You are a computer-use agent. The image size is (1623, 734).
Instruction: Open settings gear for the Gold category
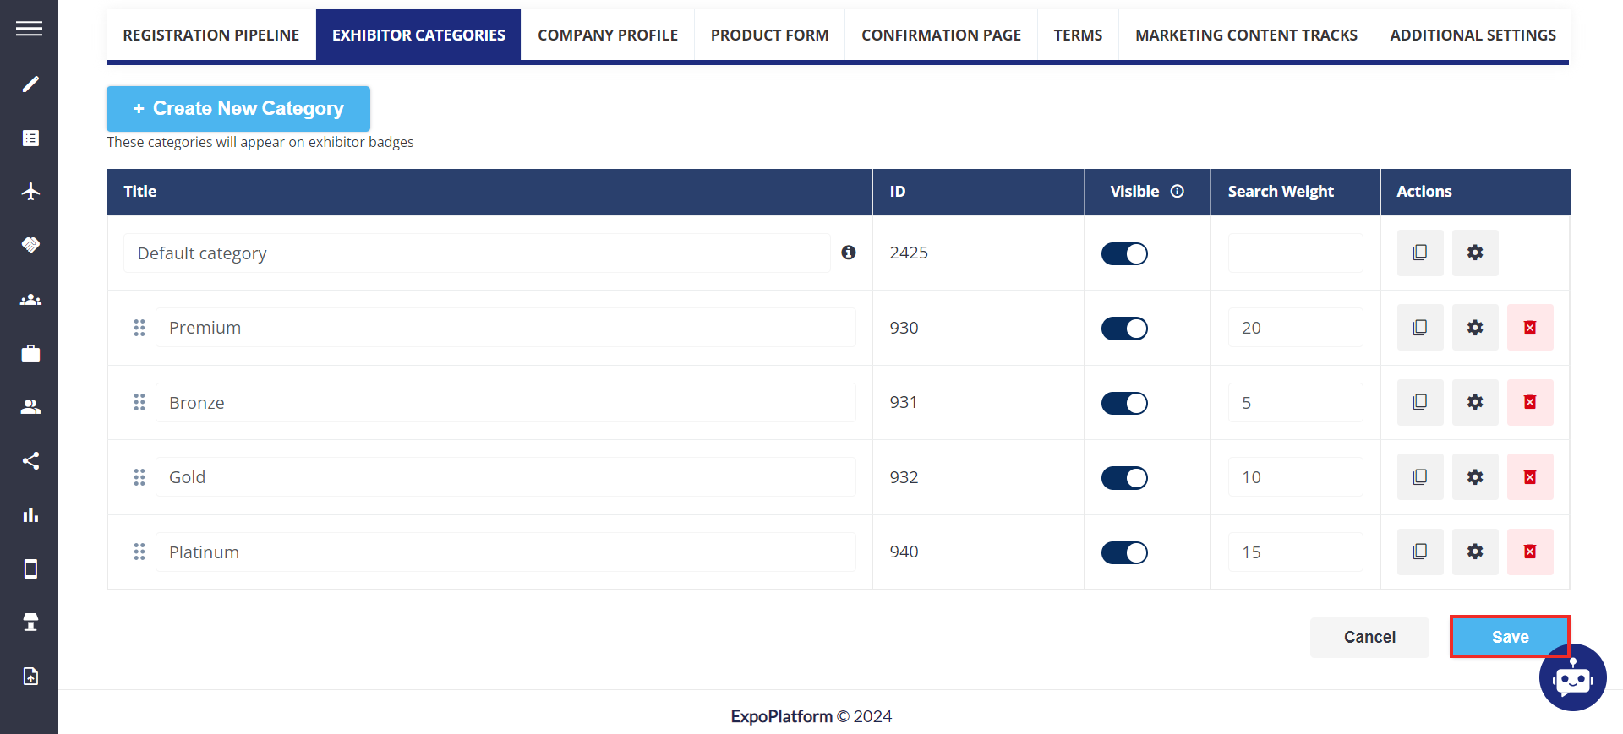[x=1474, y=477]
